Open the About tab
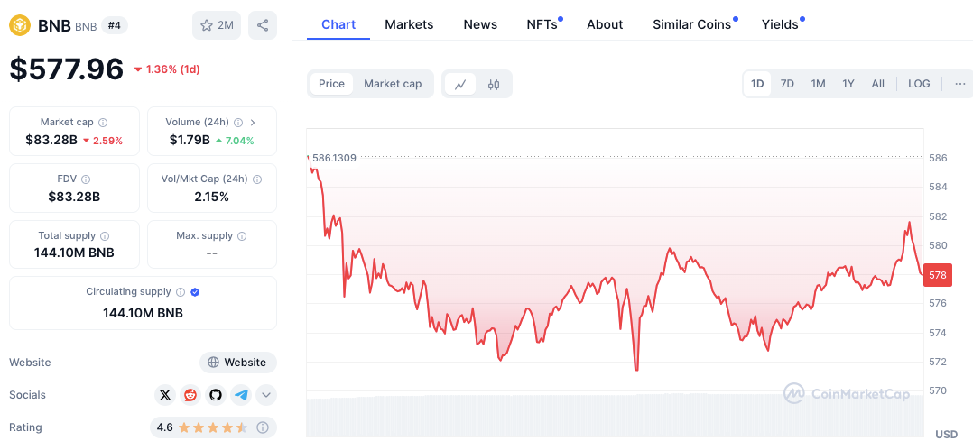 click(605, 24)
